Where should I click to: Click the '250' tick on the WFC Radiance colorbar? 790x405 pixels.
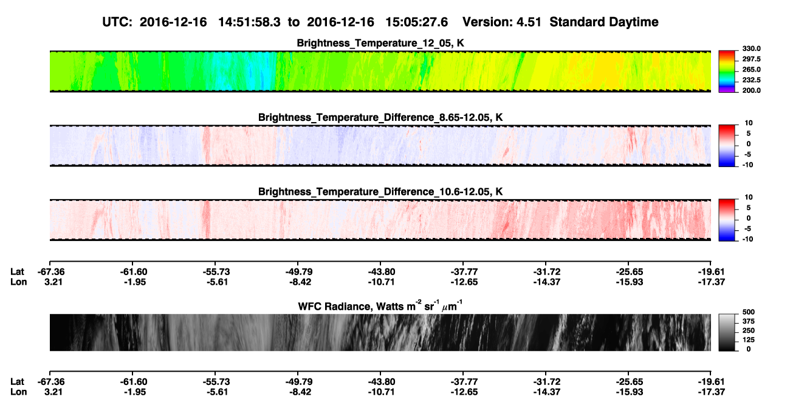click(x=747, y=330)
